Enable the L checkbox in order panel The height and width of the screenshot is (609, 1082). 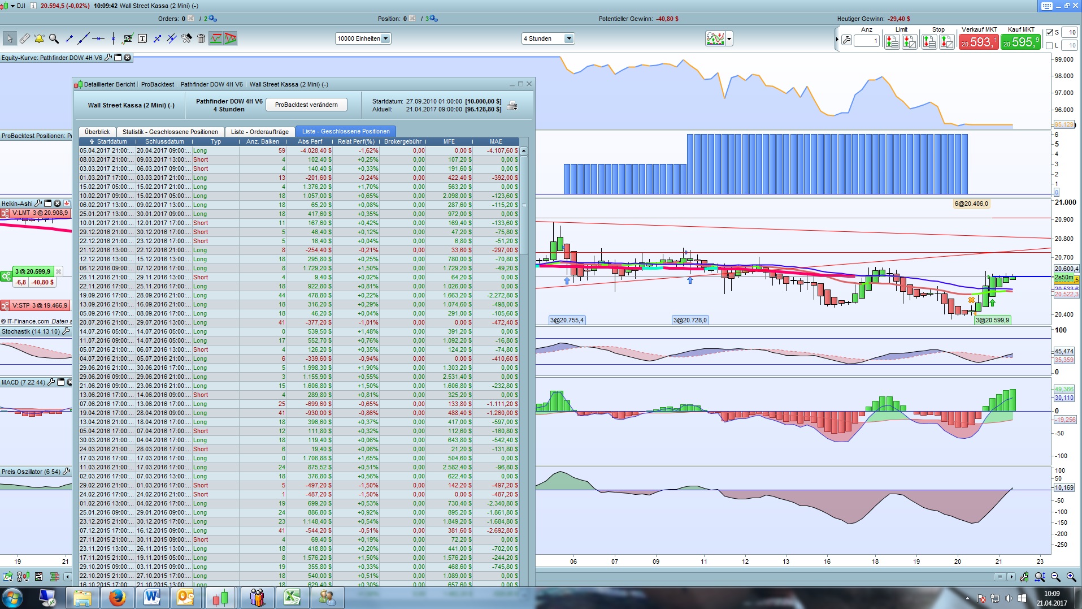tap(1049, 46)
